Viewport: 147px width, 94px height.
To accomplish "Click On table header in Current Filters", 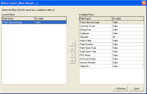I will click(51, 19).
